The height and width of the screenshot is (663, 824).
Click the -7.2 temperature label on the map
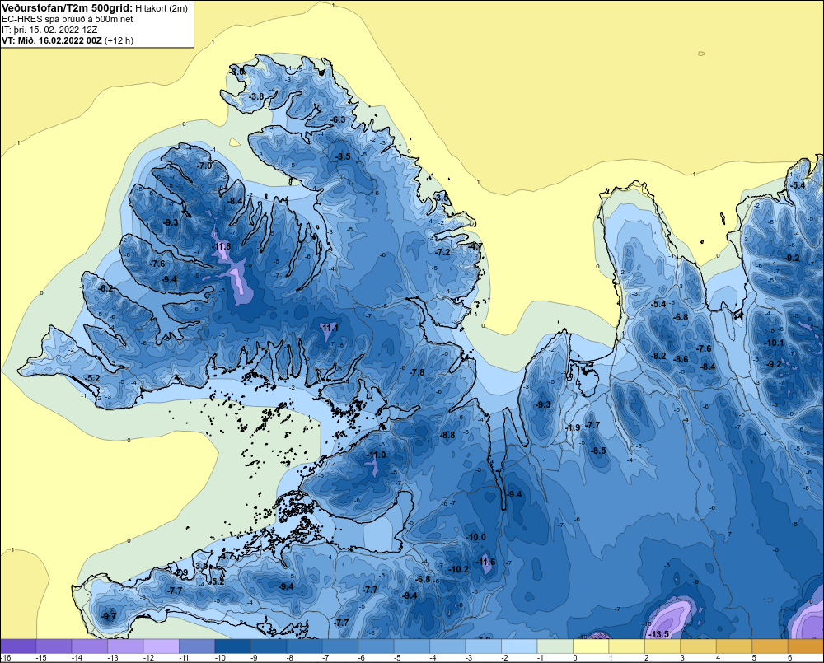coord(443,252)
